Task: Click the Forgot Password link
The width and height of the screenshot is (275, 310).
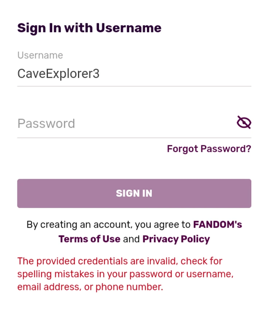Action: [x=209, y=149]
